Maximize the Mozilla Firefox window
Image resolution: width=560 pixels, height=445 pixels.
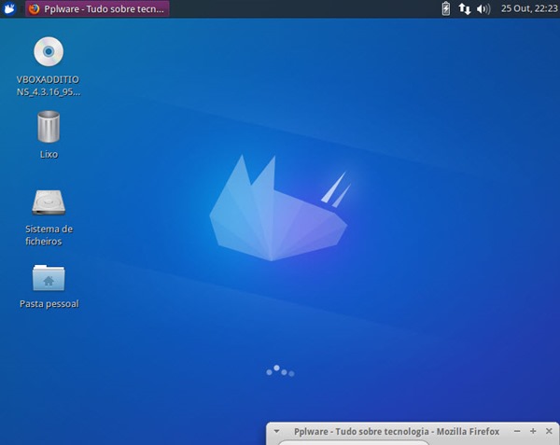tap(533, 431)
